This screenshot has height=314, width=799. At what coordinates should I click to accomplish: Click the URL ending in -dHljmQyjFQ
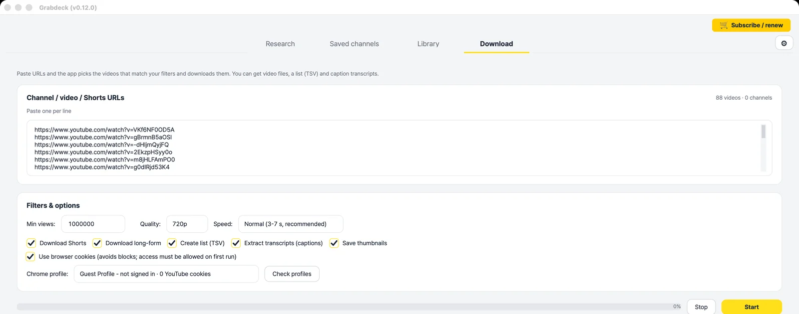pyautogui.click(x=101, y=145)
